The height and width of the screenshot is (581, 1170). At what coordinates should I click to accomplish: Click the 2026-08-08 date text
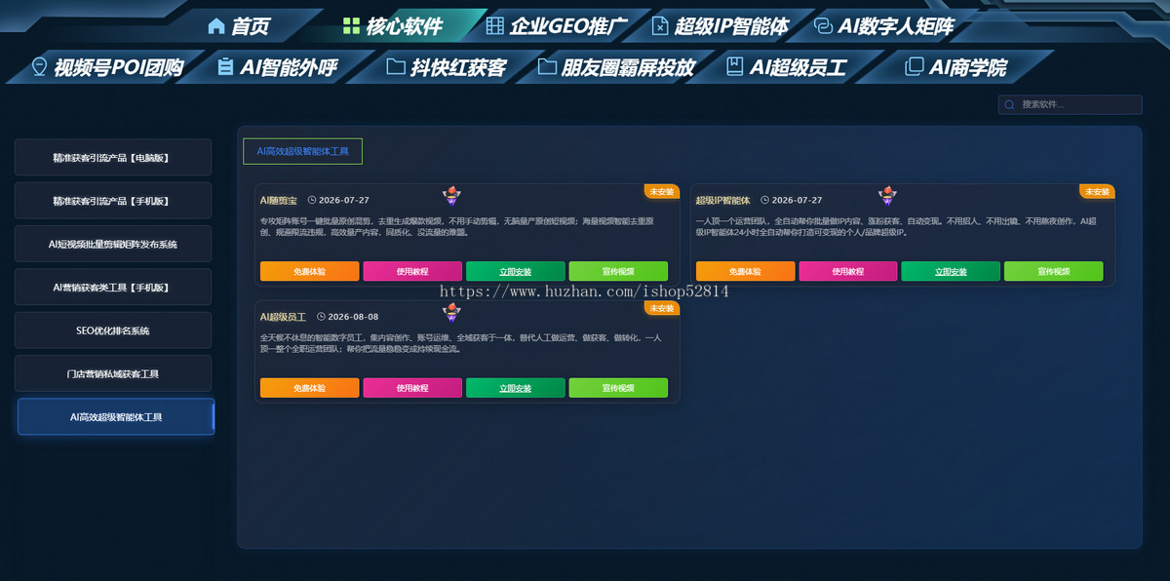click(353, 317)
